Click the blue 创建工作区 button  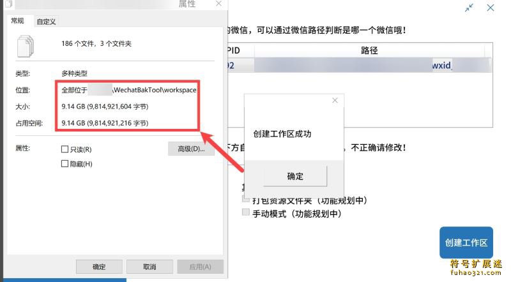[466, 242]
